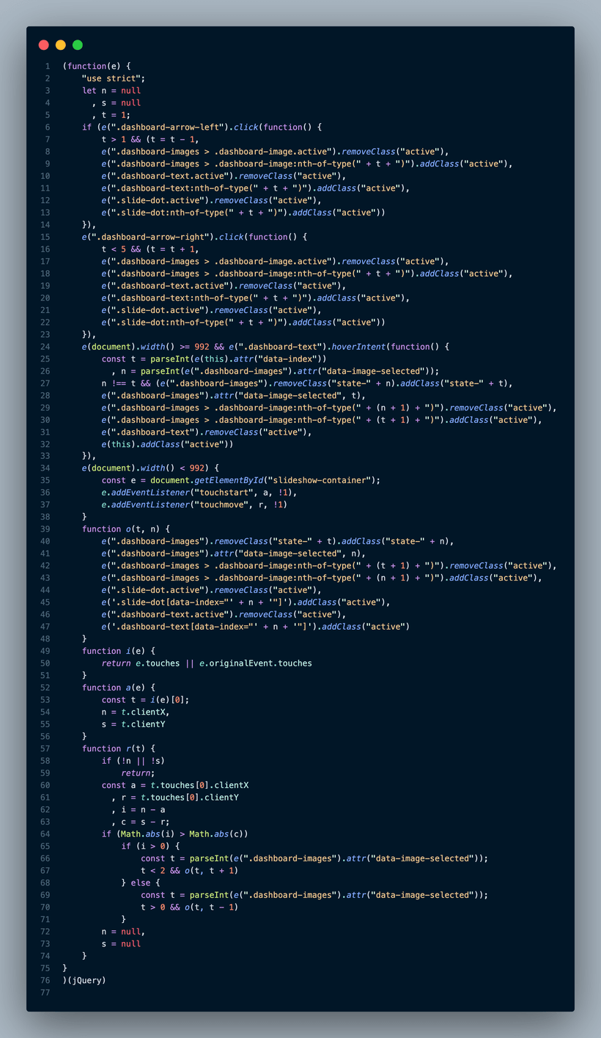Viewport: 601px width, 1038px height.
Task: Click "s = t.clientY" assignment
Action: click(133, 724)
